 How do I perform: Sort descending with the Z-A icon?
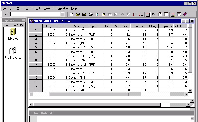pos(141,14)
